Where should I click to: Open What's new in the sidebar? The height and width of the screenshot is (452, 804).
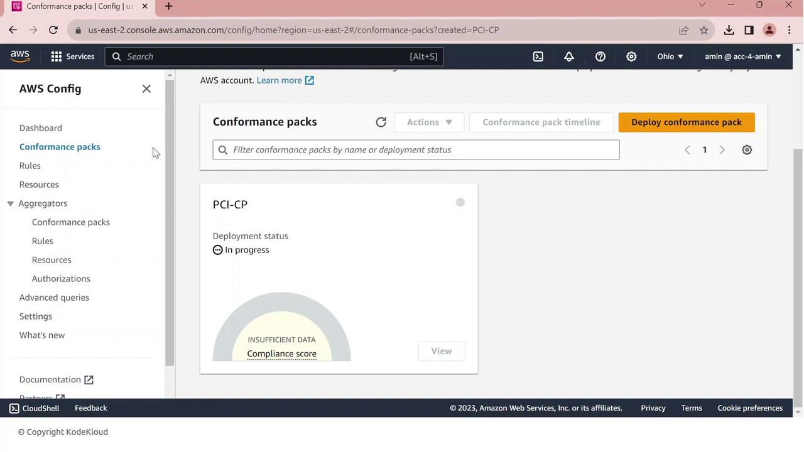click(x=42, y=335)
